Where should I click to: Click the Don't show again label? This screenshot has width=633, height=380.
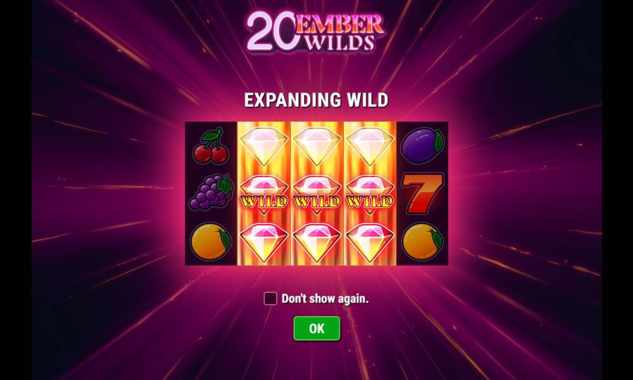(325, 299)
